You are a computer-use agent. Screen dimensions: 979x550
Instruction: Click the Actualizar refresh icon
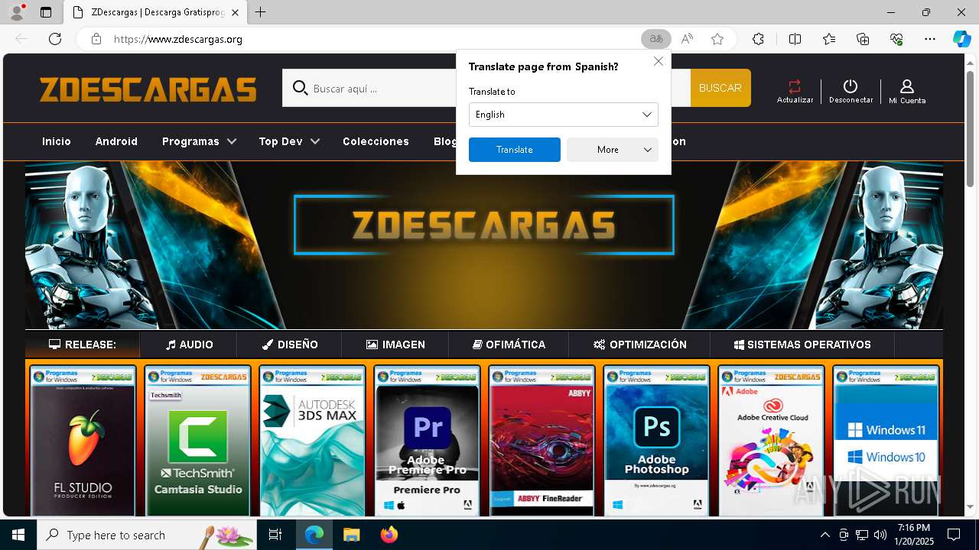point(795,86)
